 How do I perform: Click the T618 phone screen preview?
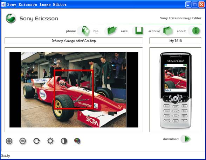(176, 78)
